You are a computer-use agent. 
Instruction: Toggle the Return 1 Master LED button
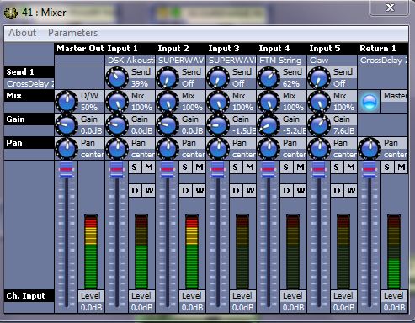point(370,102)
